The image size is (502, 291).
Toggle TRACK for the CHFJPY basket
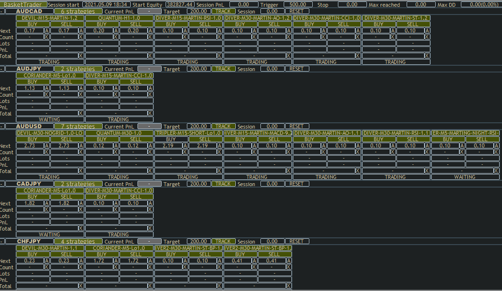pos(224,241)
